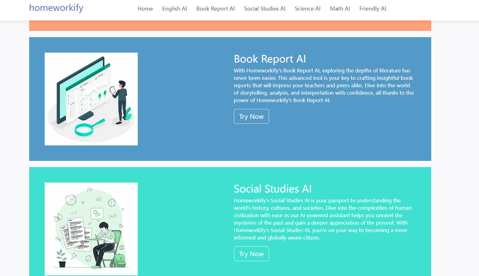This screenshot has width=479, height=276.
Task: Open English AI from the navigation bar
Action: (174, 9)
